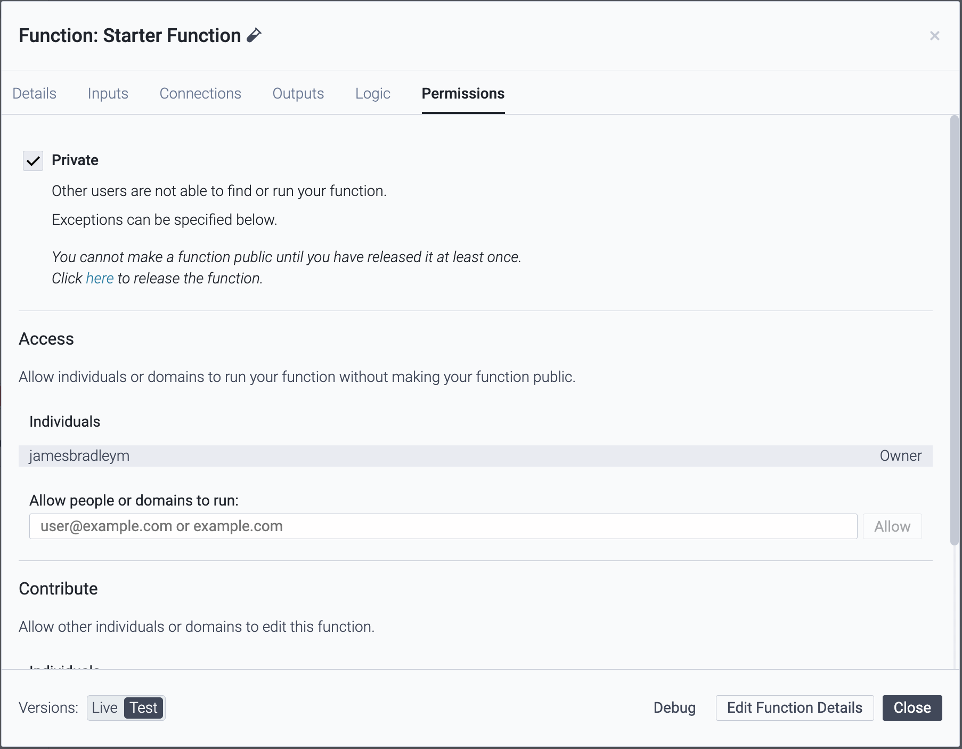
Task: Select the jamesbradleym owner row
Action: [476, 456]
